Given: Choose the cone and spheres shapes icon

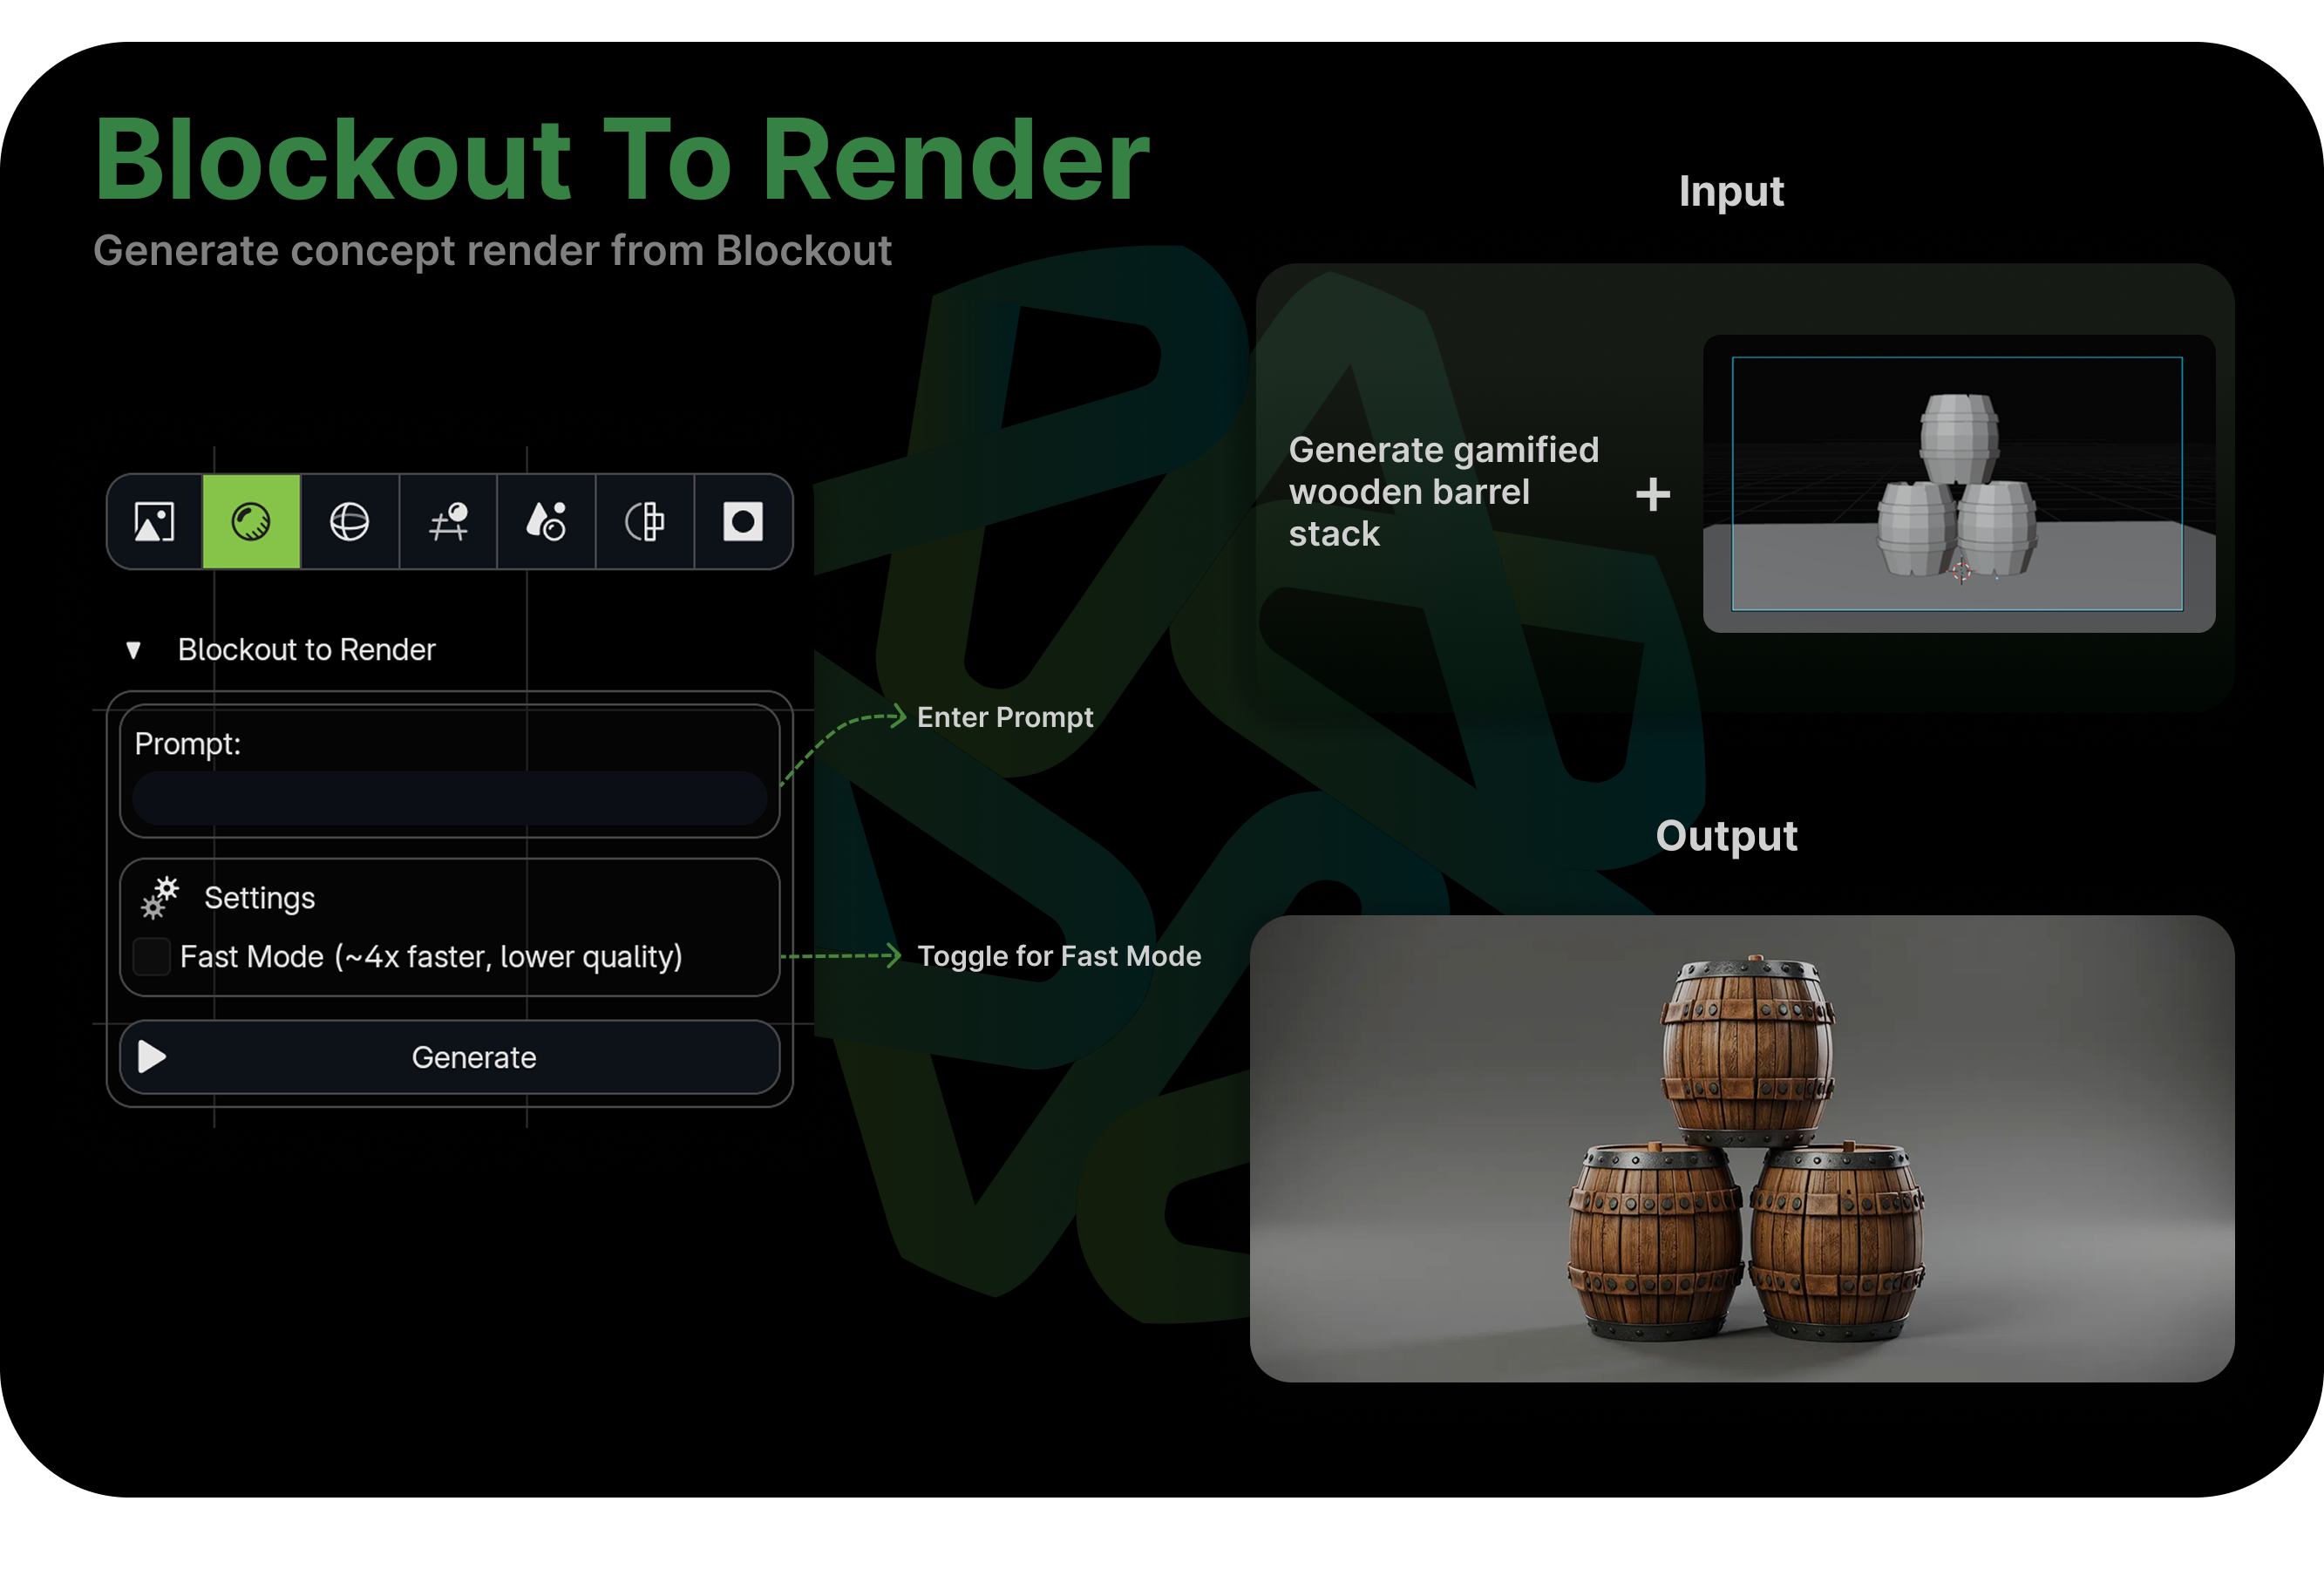Looking at the screenshot, I should click(x=546, y=522).
